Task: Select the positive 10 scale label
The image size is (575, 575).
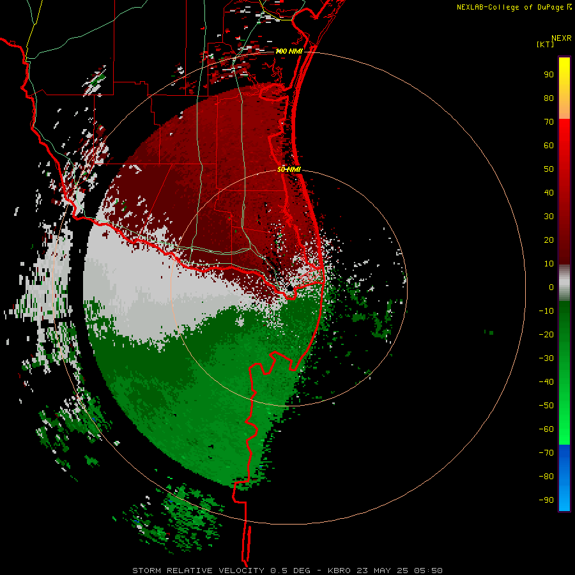Action: click(549, 264)
